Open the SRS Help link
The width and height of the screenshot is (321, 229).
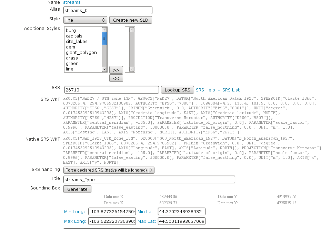point(205,90)
